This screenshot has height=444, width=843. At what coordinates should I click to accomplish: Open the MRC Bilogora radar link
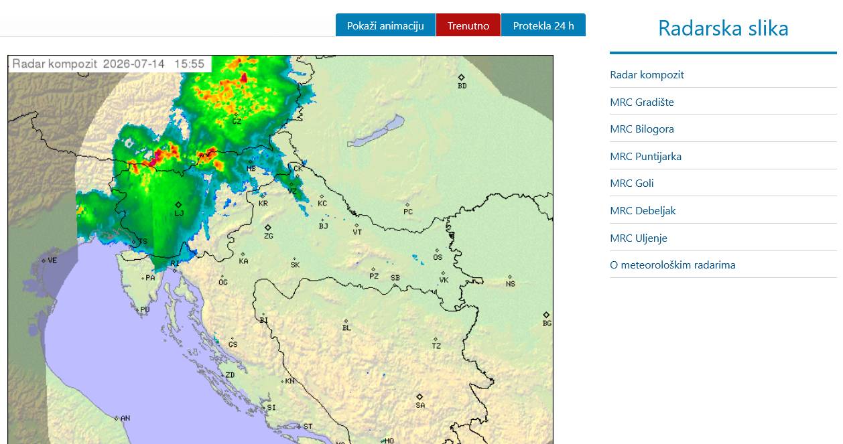coord(642,129)
